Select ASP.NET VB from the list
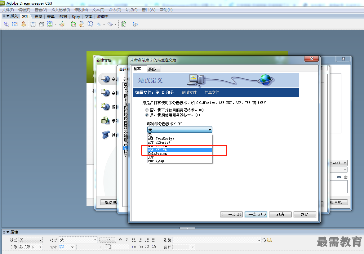Image resolution: width=364 pixels, height=254 pixels. coord(180,150)
